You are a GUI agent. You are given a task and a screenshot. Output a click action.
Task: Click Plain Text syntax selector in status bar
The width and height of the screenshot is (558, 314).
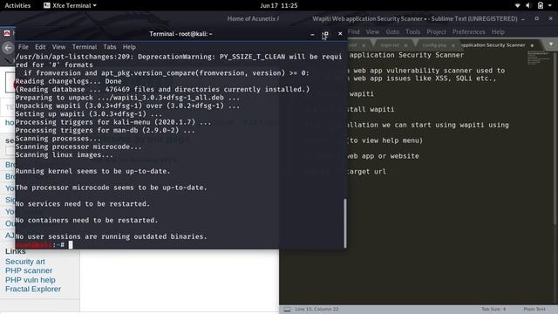[x=534, y=309]
